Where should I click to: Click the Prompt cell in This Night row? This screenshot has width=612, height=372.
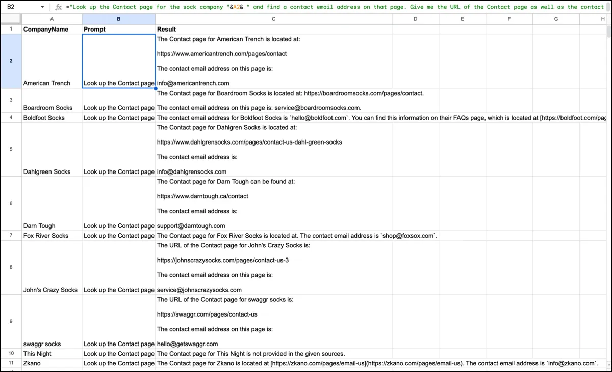click(119, 354)
